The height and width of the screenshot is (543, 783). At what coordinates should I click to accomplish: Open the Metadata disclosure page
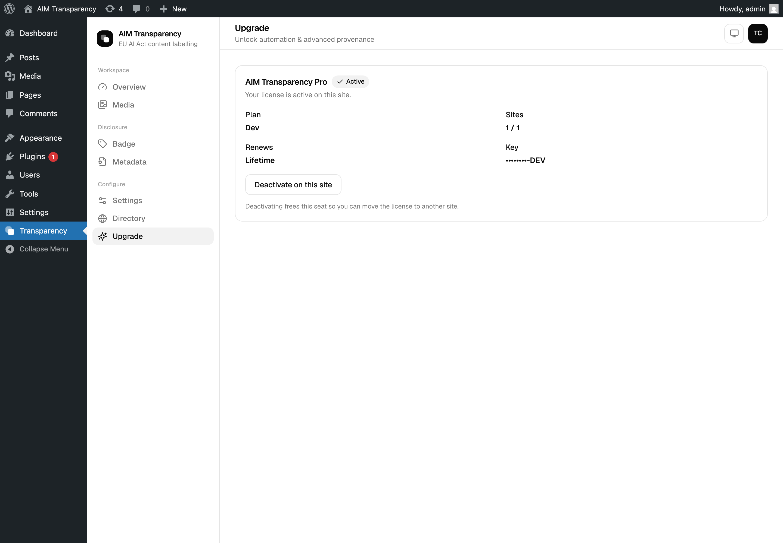point(153,162)
